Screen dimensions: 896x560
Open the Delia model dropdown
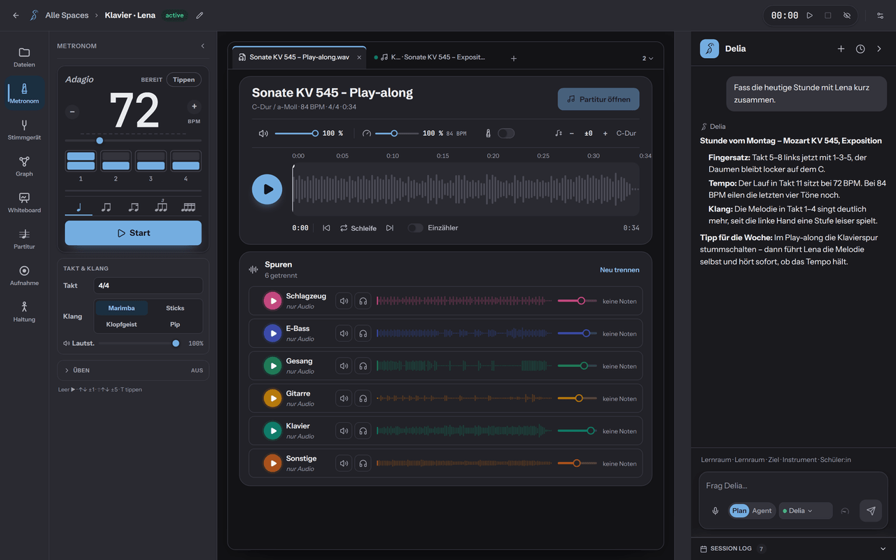(805, 511)
